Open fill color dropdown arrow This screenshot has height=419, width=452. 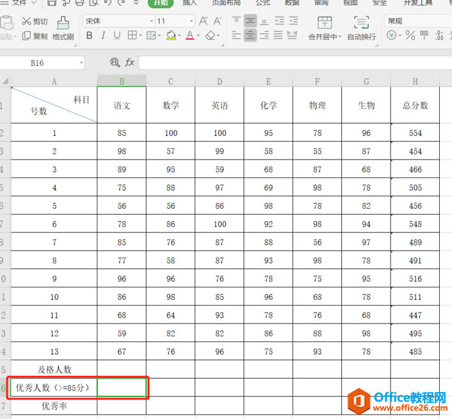tap(179, 35)
